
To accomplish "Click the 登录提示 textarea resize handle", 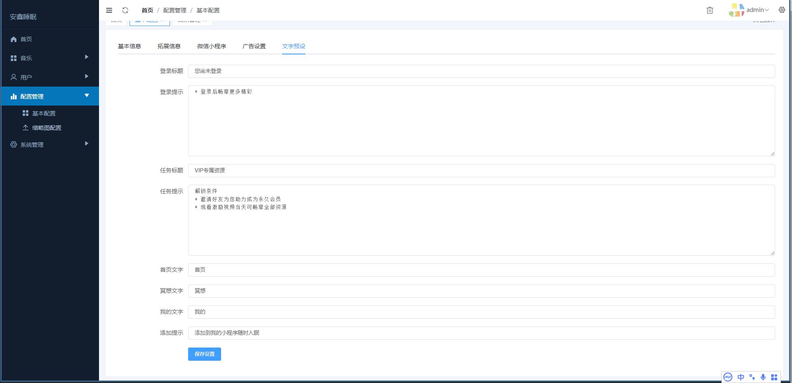I will point(772,153).
